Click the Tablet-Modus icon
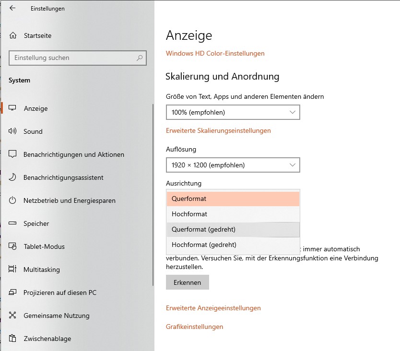 click(x=12, y=246)
